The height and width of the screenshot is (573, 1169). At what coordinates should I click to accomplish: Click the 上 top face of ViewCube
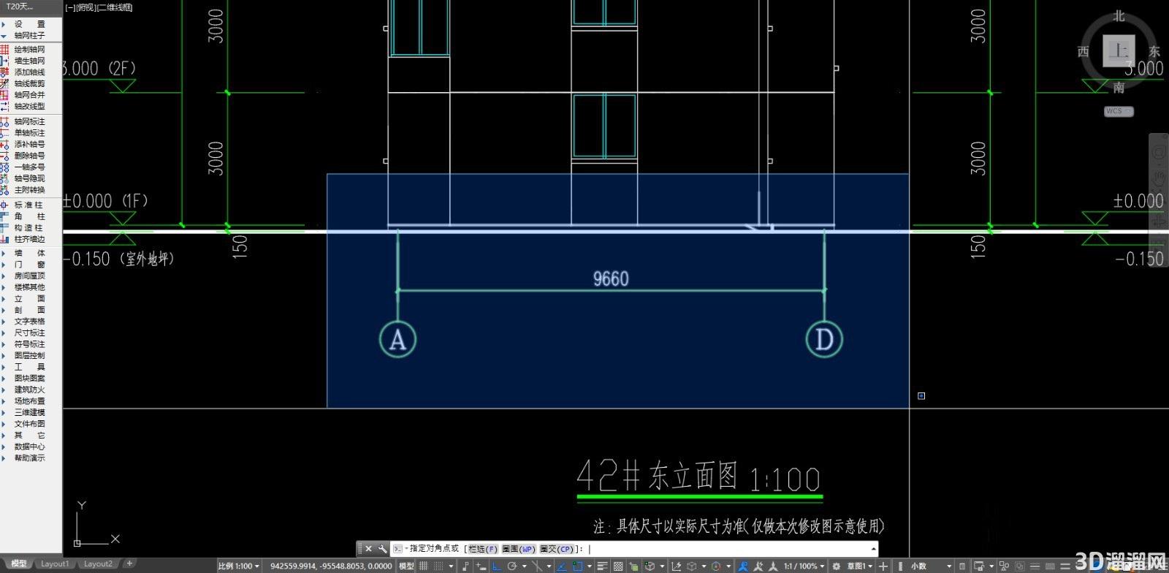(1119, 50)
